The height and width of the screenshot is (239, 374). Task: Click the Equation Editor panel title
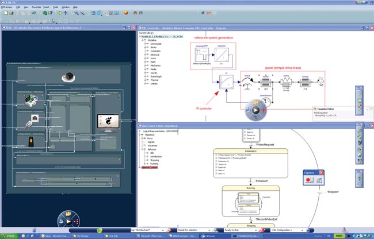(x=326, y=109)
